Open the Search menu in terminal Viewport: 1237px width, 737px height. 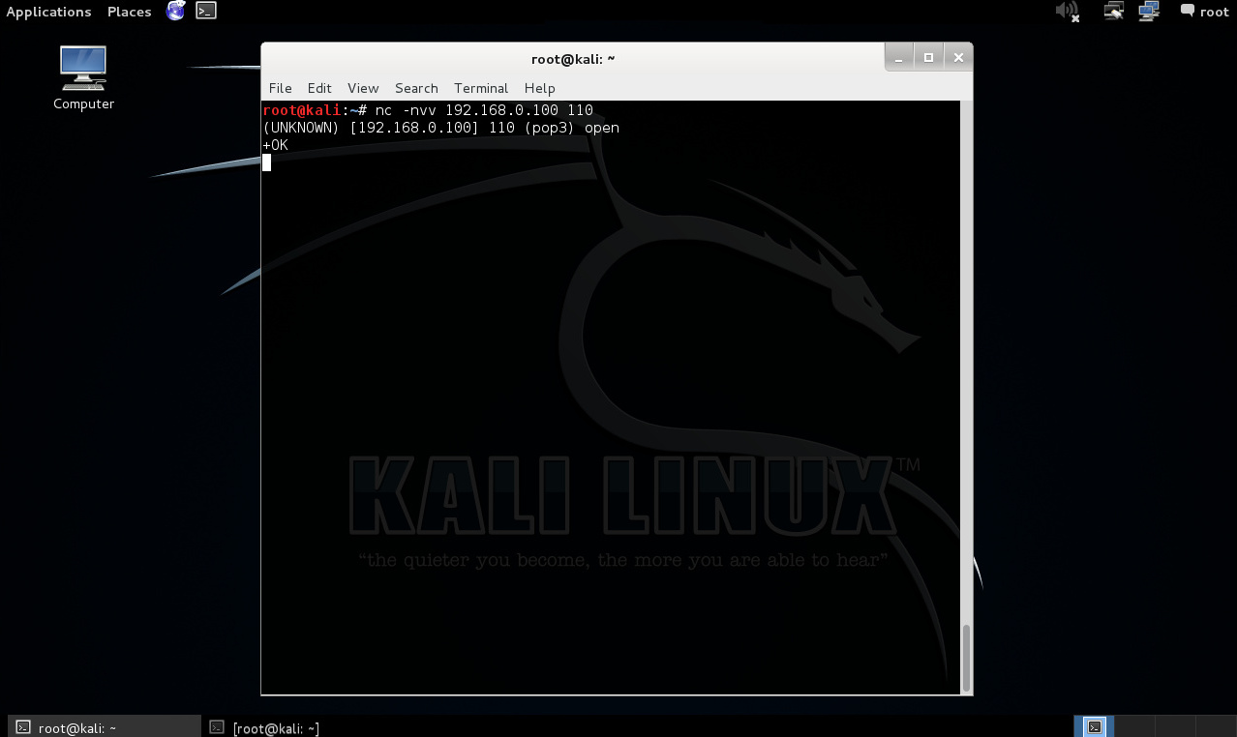416,88
